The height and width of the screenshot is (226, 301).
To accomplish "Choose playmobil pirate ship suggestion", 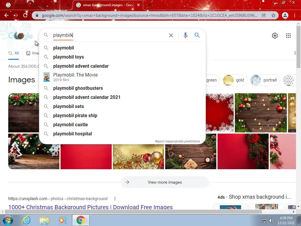I will [123, 115].
